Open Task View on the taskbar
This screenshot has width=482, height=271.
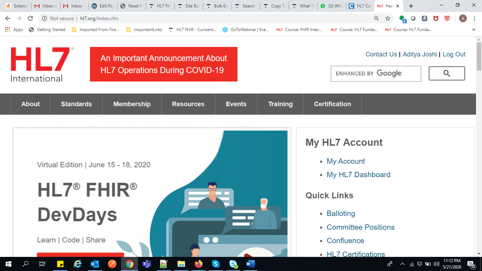[42, 264]
